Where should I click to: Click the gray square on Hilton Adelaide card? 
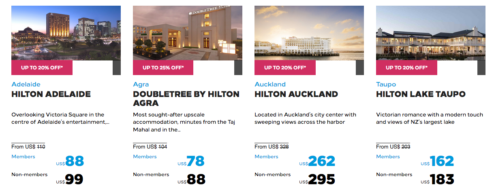pos(117,68)
